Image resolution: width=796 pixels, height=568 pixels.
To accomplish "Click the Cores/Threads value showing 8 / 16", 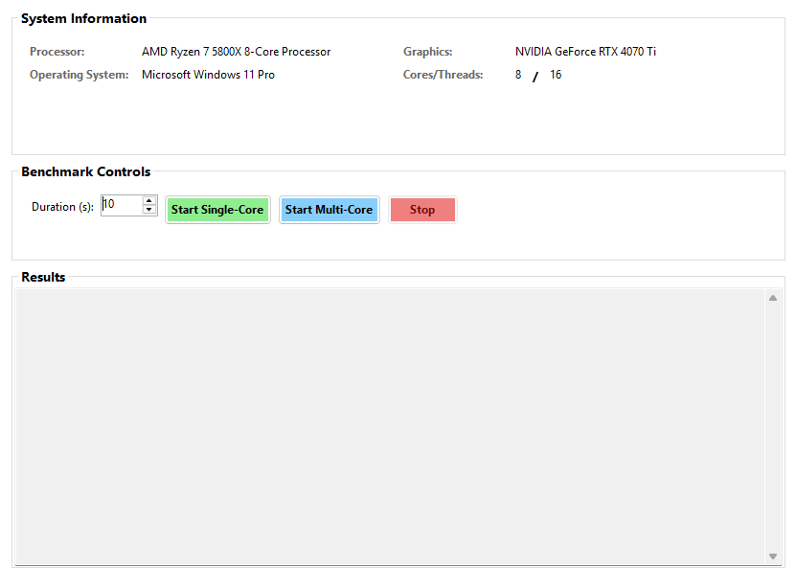I will [x=536, y=74].
